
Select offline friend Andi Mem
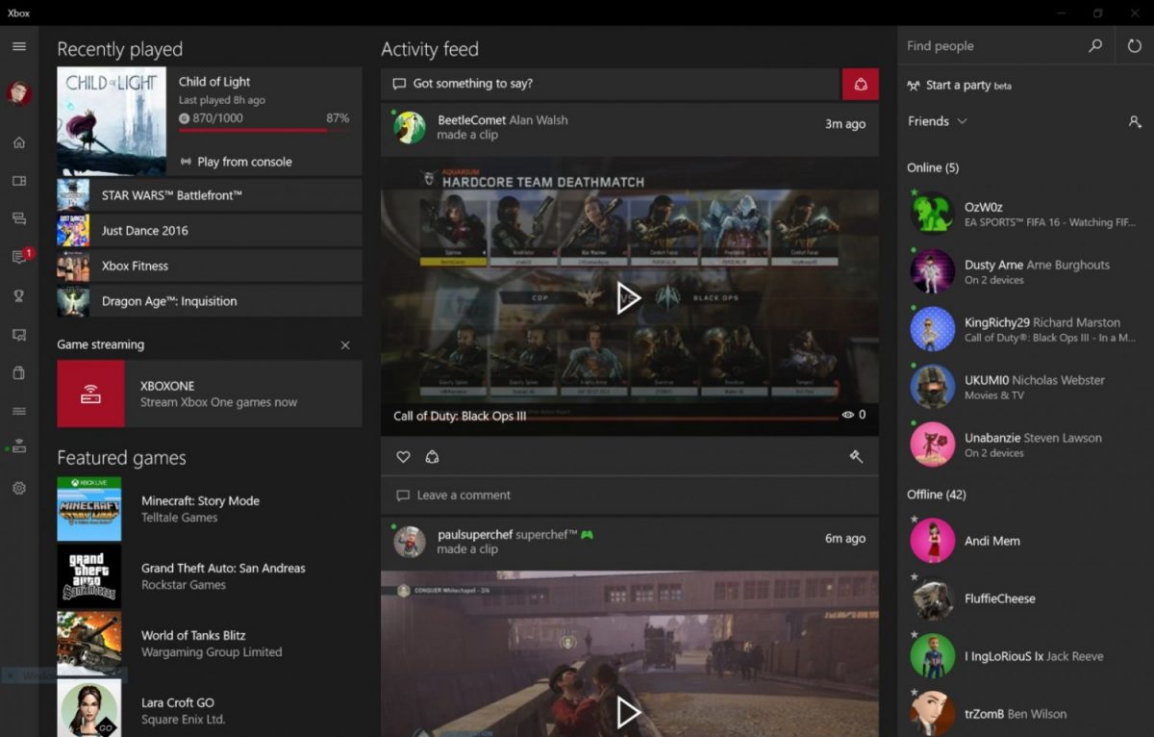[1025, 541]
